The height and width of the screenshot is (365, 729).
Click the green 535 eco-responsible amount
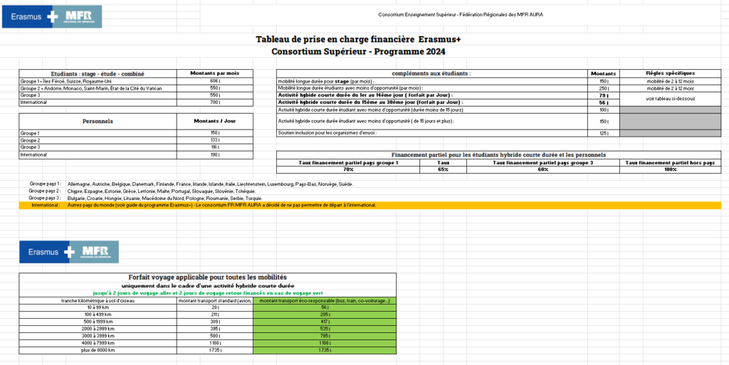[x=325, y=329]
